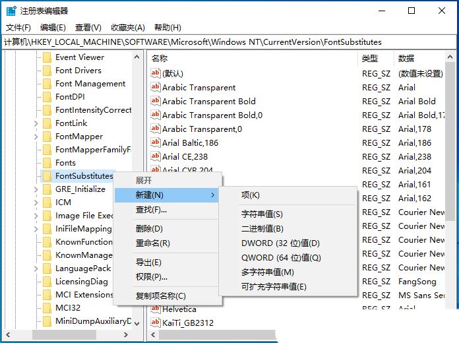Viewport: 459px width, 343px height.
Task: Click the string icon beside Helvetica
Action: click(x=156, y=309)
